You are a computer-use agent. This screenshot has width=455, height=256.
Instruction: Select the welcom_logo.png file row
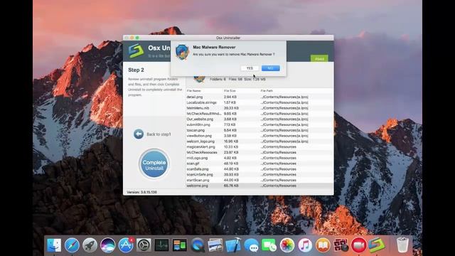pyautogui.click(x=259, y=142)
